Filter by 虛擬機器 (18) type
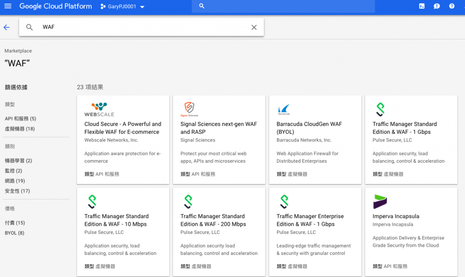The height and width of the screenshot is (277, 465). [x=20, y=129]
